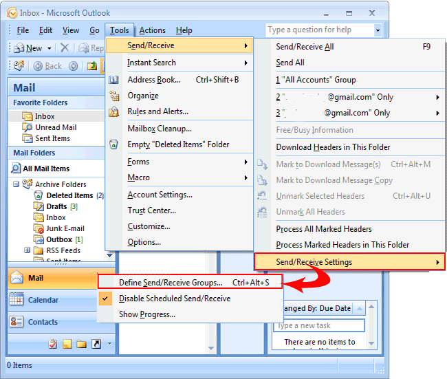The width and height of the screenshot is (447, 379).
Task: Open the Trust Center menu entry
Action: point(179,210)
